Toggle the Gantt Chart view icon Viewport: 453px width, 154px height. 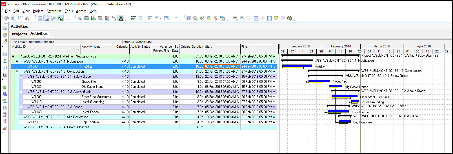coord(47,18)
